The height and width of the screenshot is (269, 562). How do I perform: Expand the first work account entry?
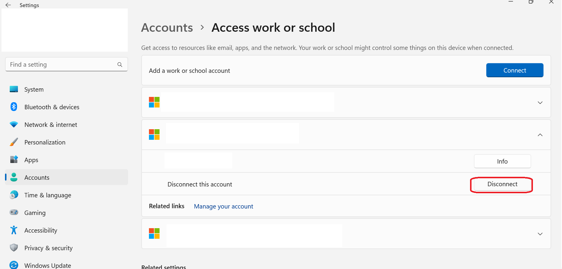click(x=540, y=103)
